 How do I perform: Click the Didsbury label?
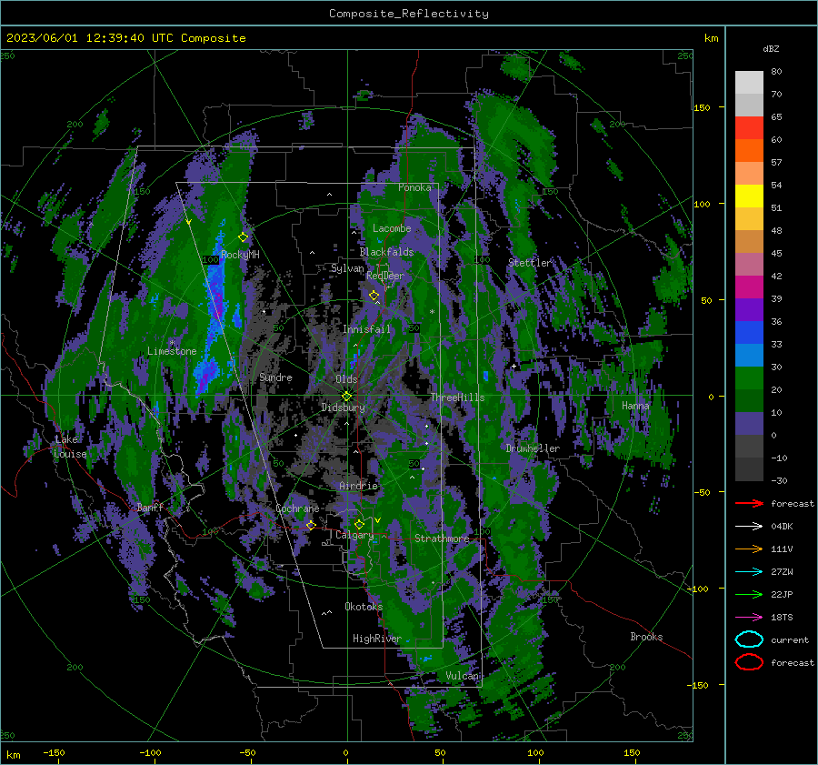pyautogui.click(x=344, y=408)
